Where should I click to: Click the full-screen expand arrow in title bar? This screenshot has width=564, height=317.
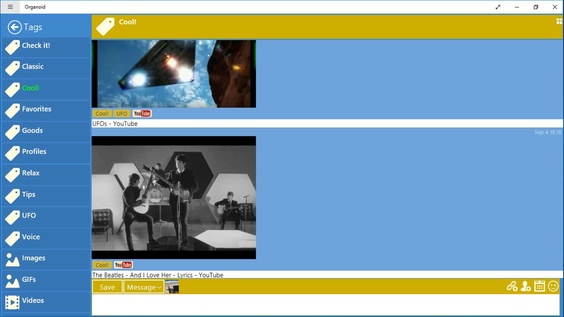[x=498, y=7]
